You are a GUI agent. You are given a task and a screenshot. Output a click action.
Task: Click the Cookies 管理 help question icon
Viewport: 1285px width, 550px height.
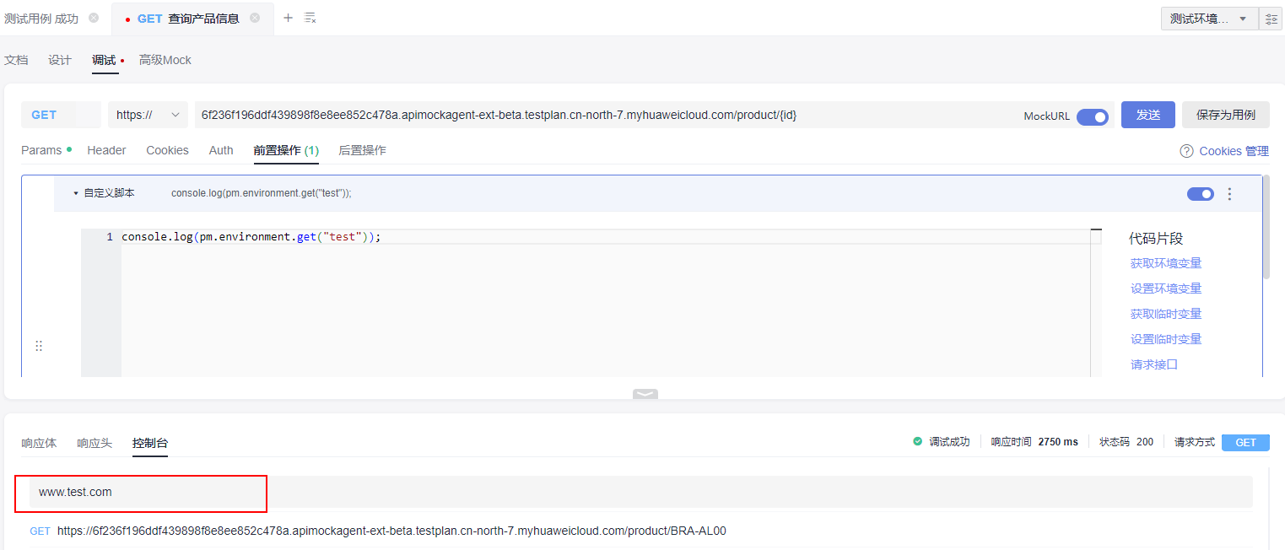click(x=1186, y=151)
